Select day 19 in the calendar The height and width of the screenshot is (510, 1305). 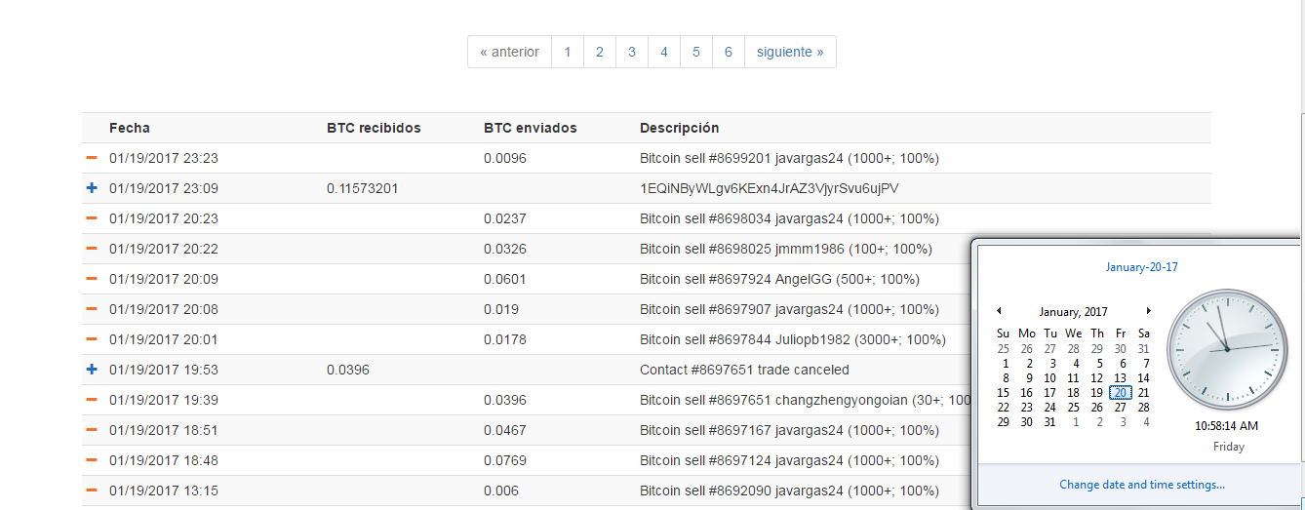[x=1097, y=393]
